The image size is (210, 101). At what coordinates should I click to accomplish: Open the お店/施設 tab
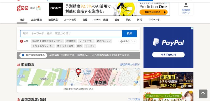[36, 20]
